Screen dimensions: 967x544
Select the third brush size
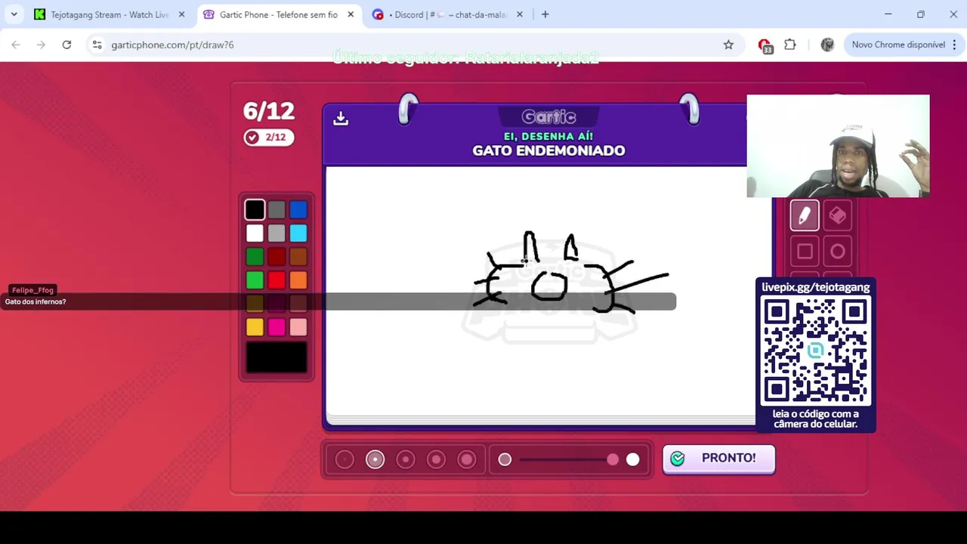406,459
